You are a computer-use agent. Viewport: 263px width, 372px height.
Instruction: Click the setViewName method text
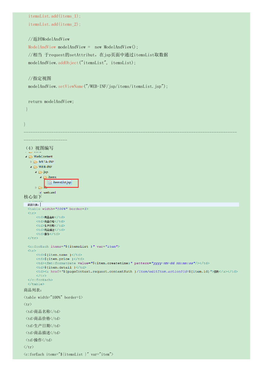click(71, 86)
